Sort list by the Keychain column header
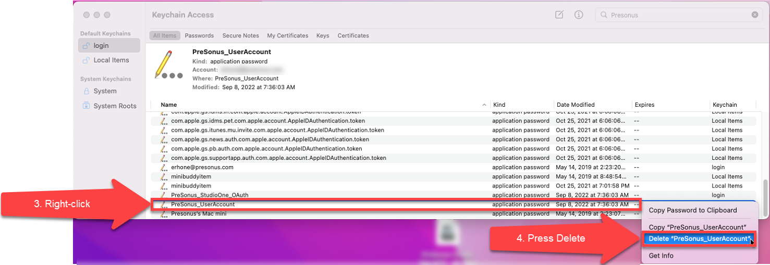The width and height of the screenshot is (770, 265). pyautogui.click(x=725, y=105)
